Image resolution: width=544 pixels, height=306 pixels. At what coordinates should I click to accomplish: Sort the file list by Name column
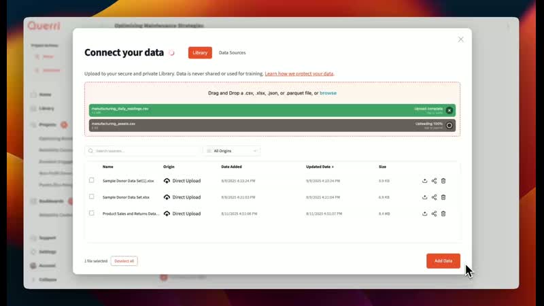click(108, 167)
